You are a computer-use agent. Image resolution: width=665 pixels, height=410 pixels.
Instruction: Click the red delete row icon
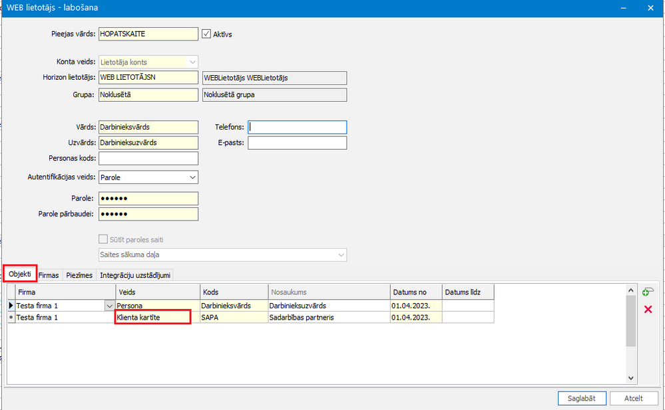tap(648, 309)
